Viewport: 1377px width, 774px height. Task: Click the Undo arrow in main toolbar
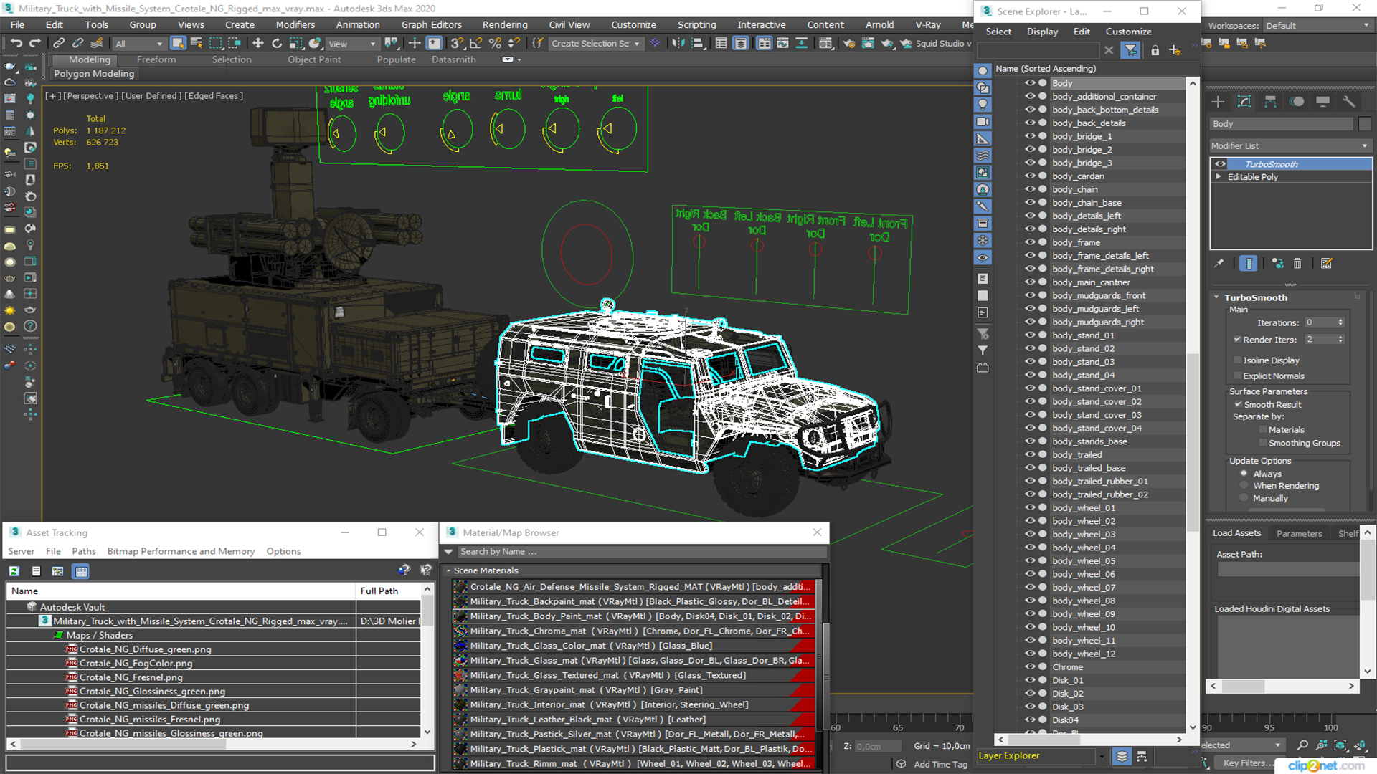pyautogui.click(x=16, y=44)
